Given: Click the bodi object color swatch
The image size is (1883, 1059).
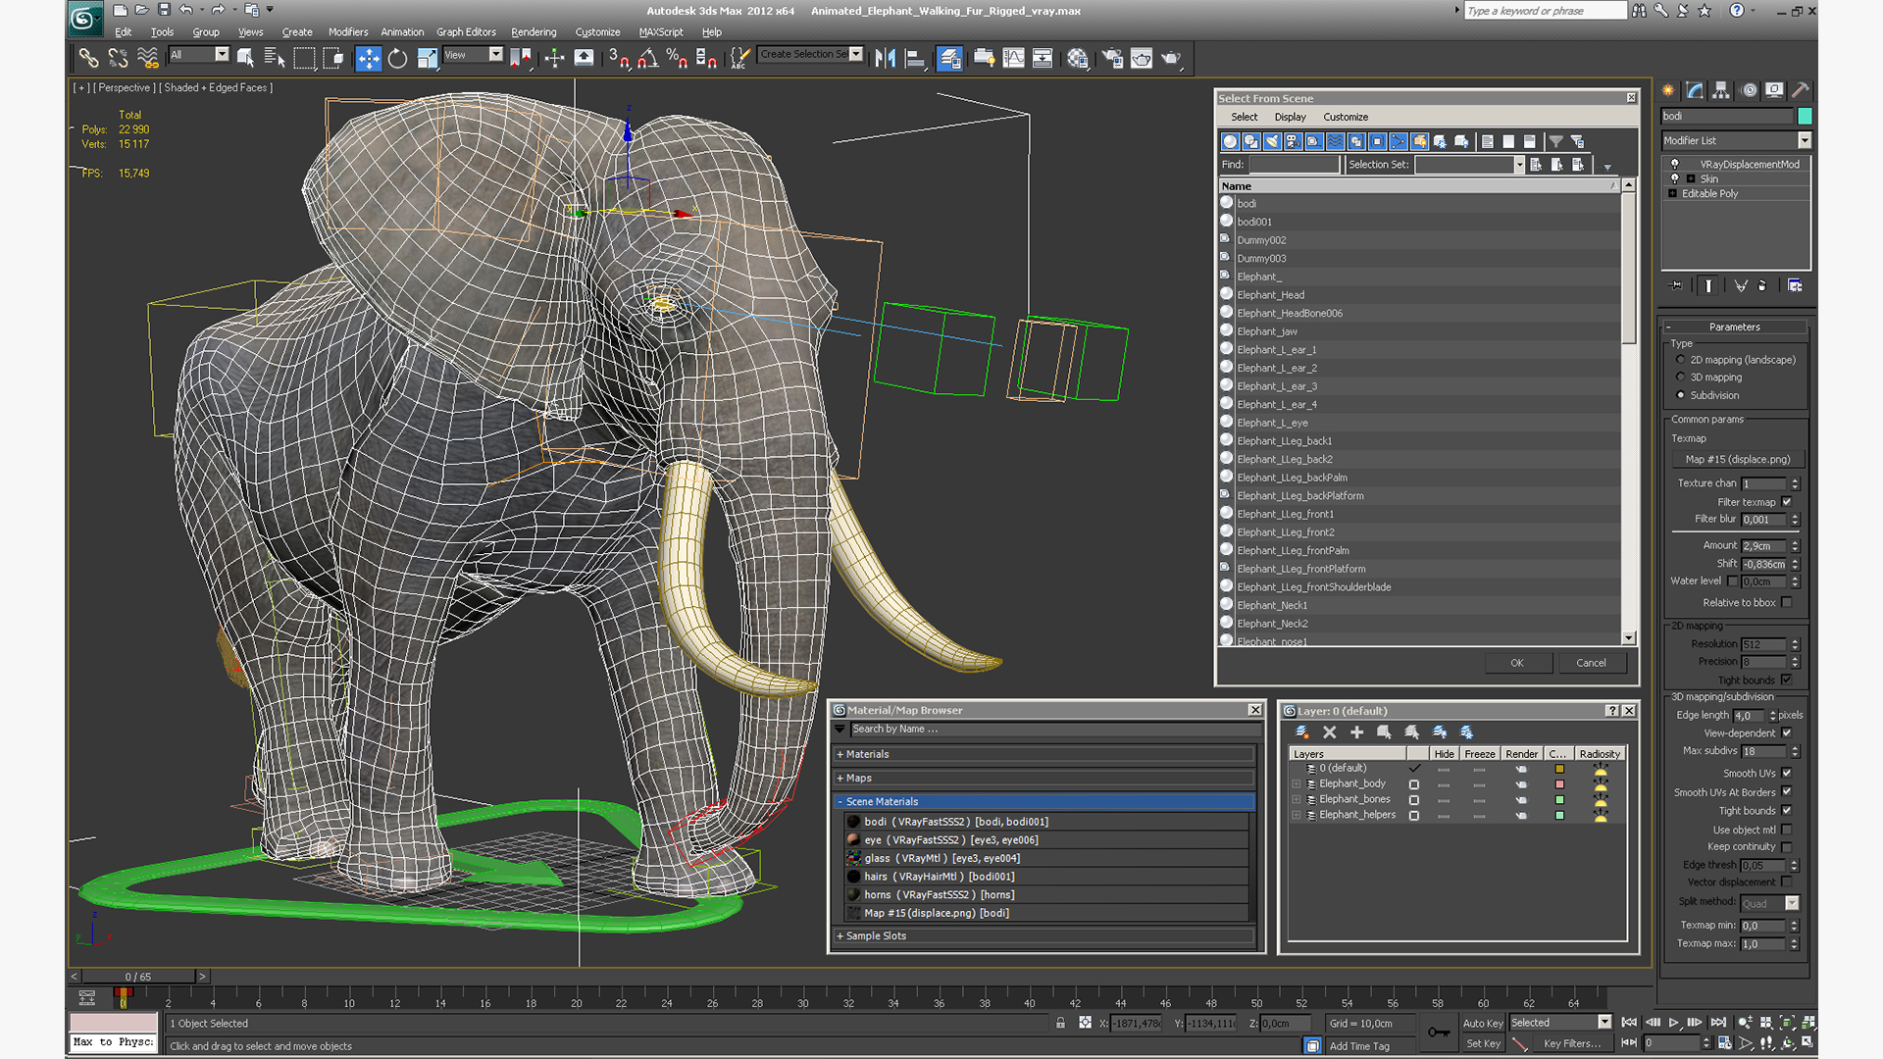Looking at the screenshot, I should coord(1805,116).
